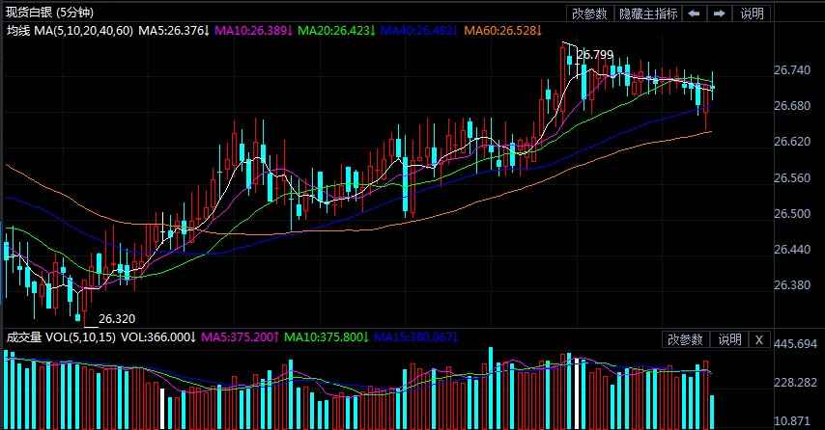Click the MA5:26.376 legend value
The width and height of the screenshot is (825, 430).
pyautogui.click(x=174, y=32)
